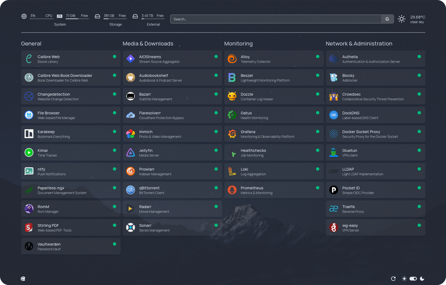Click the Pocket ID icon

click(x=333, y=190)
